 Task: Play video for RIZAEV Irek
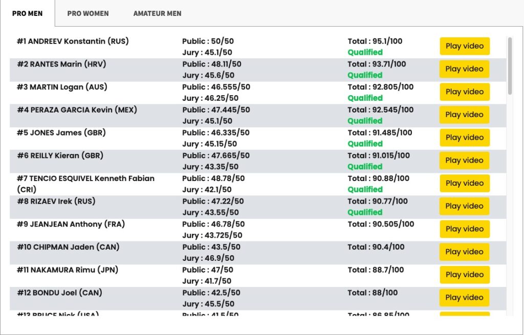point(465,206)
